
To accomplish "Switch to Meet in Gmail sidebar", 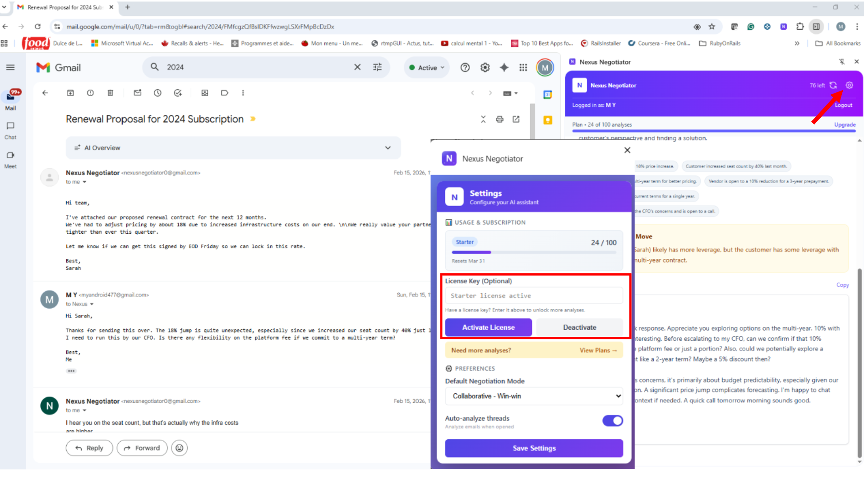I will [x=10, y=159].
